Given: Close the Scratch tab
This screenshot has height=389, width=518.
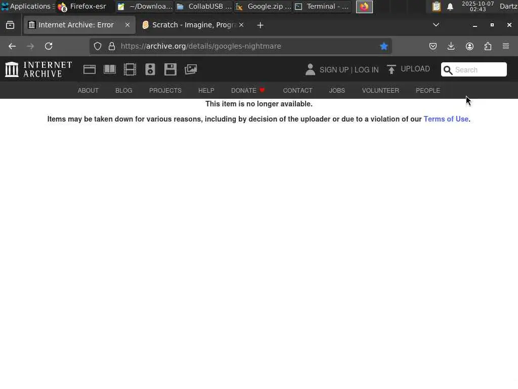Looking at the screenshot, I should tap(241, 25).
